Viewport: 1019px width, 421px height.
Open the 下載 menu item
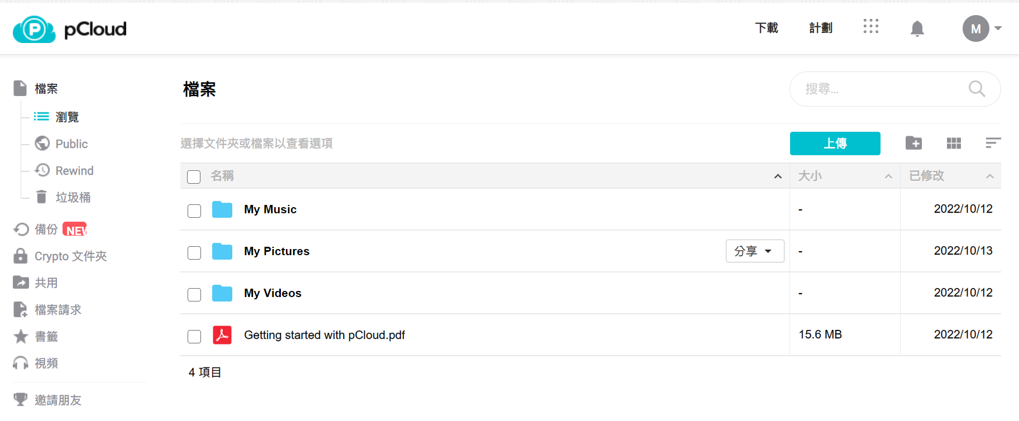[x=767, y=28]
